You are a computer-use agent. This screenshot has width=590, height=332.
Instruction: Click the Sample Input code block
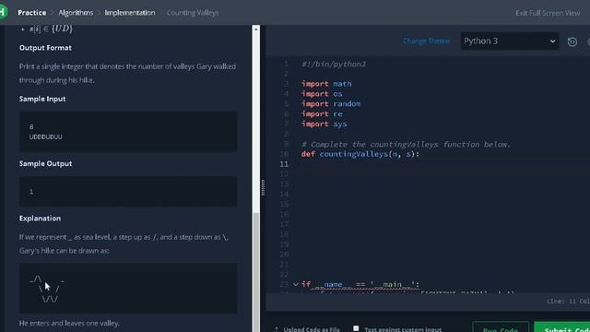click(x=128, y=132)
